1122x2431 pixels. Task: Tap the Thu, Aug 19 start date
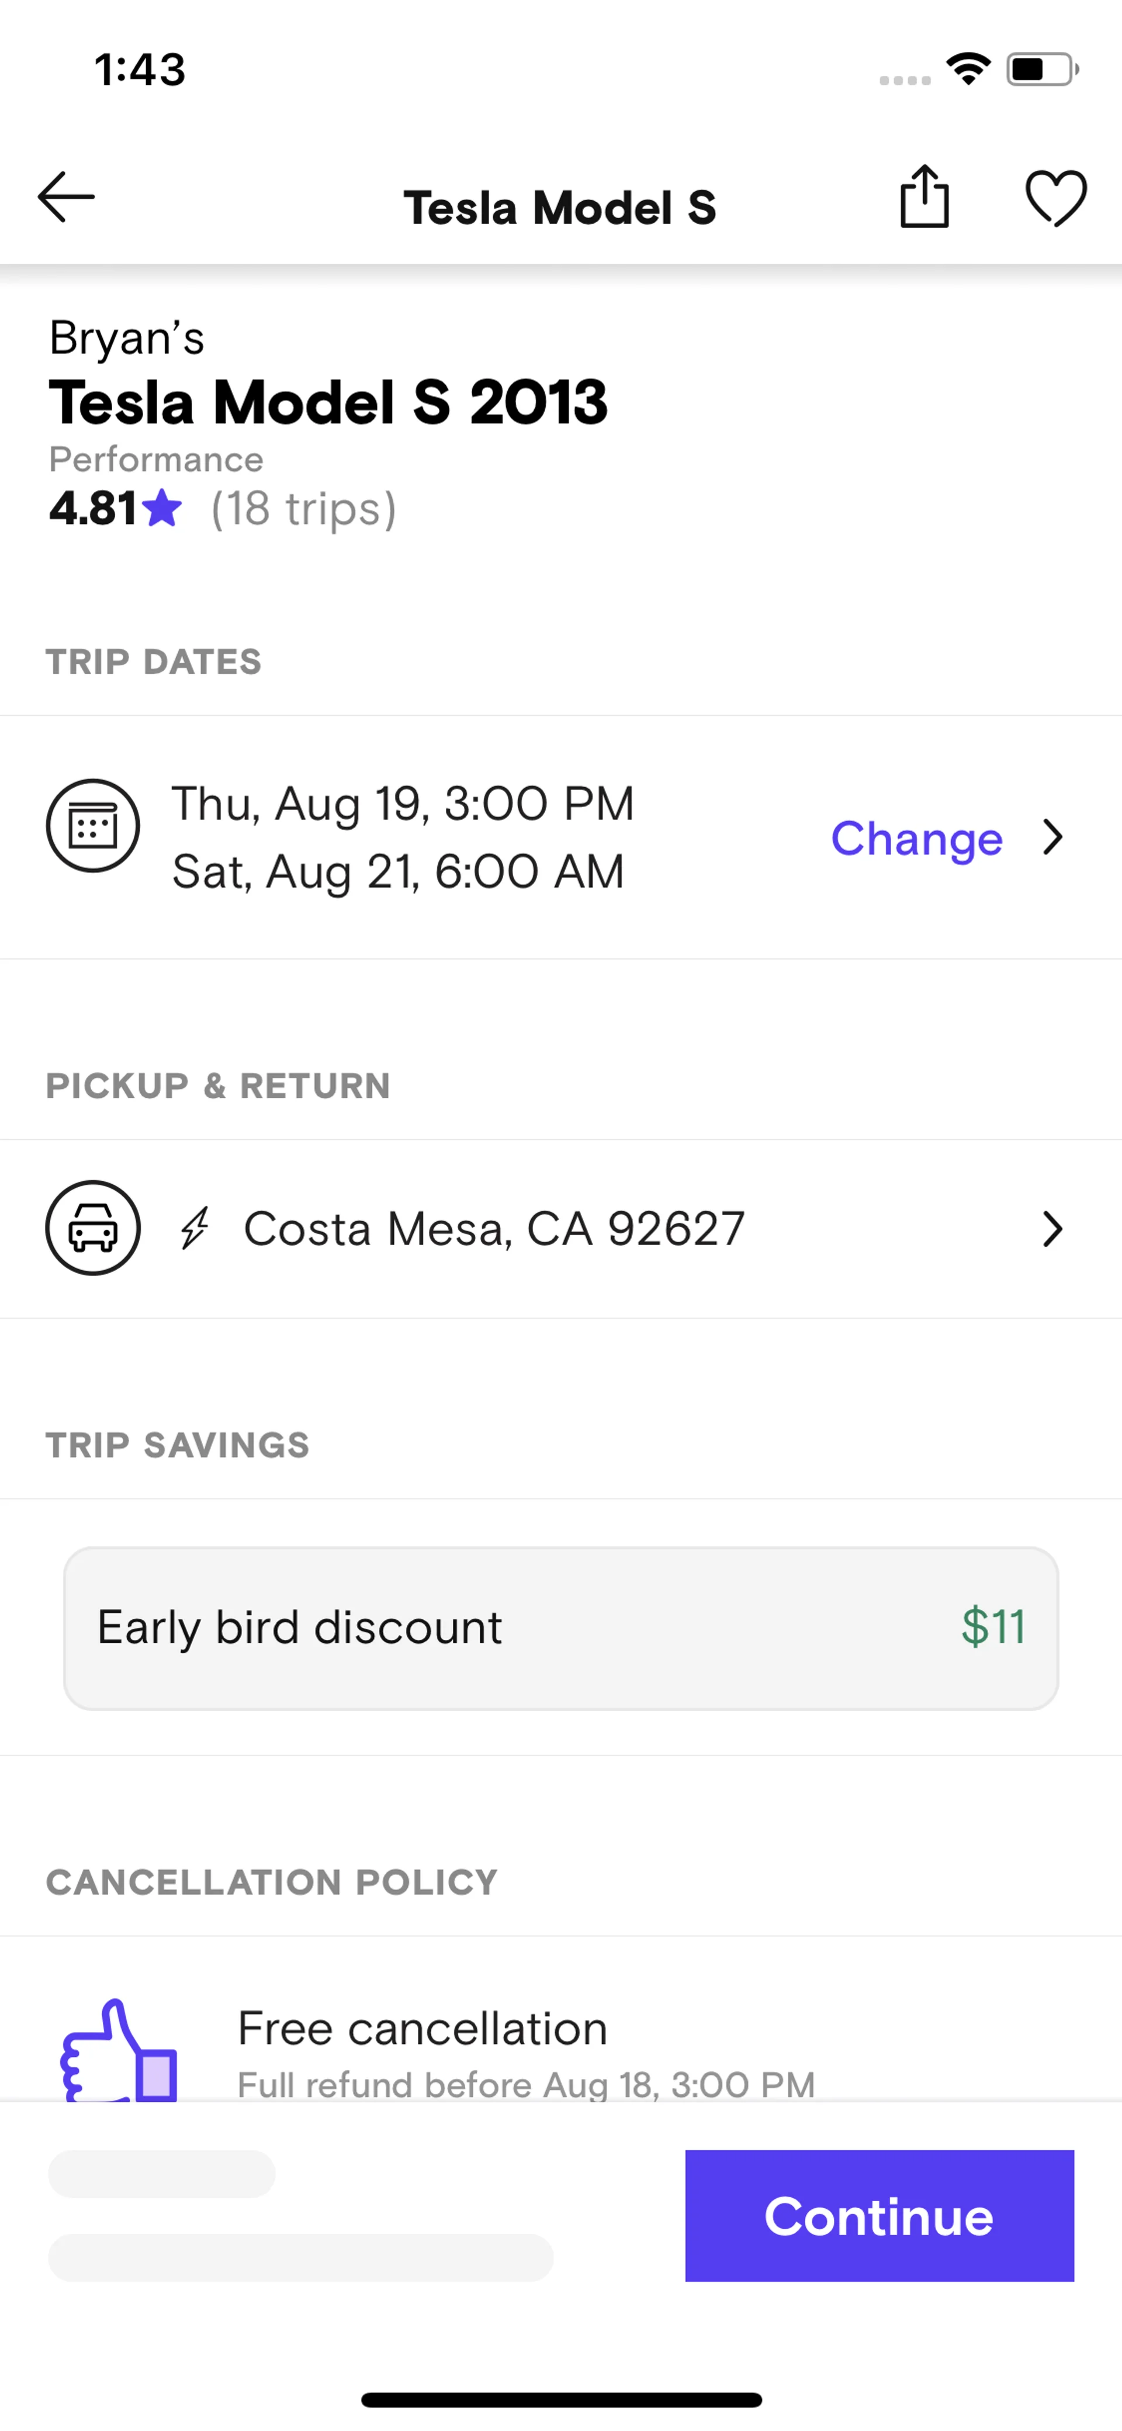(x=403, y=804)
